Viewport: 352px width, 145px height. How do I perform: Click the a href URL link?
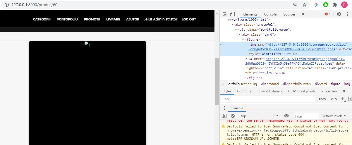point(295,61)
